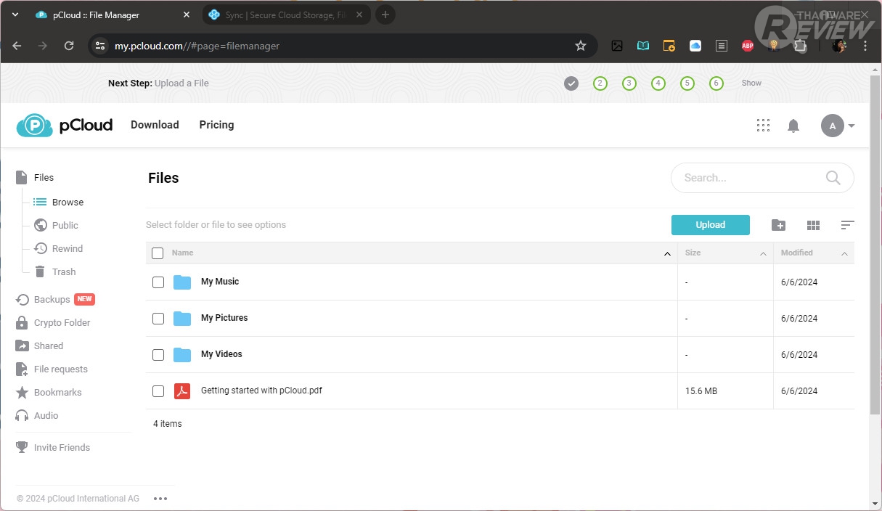Switch to the Sync browser tab
The width and height of the screenshot is (882, 511).
tap(283, 15)
